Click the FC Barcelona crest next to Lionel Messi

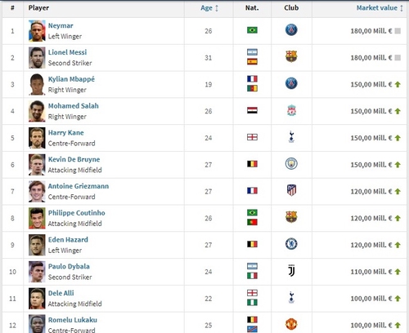tap(291, 56)
